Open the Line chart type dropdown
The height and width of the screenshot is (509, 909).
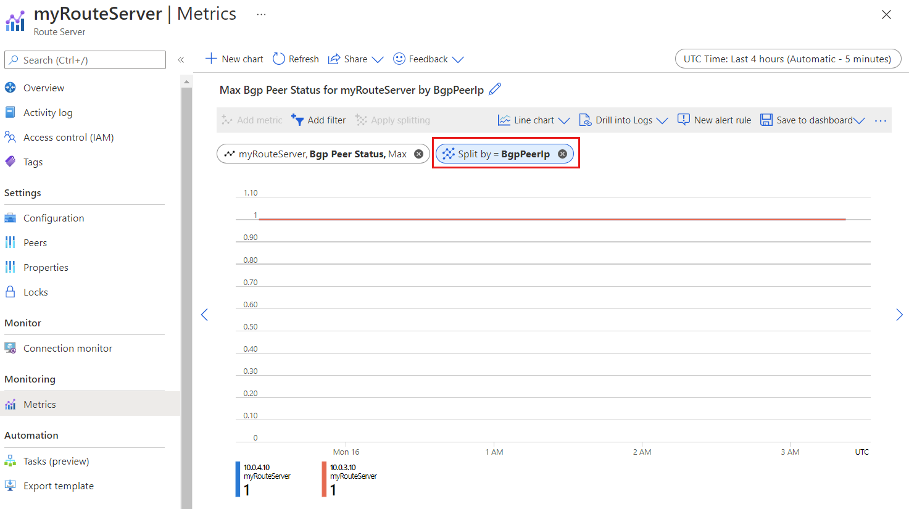[565, 120]
